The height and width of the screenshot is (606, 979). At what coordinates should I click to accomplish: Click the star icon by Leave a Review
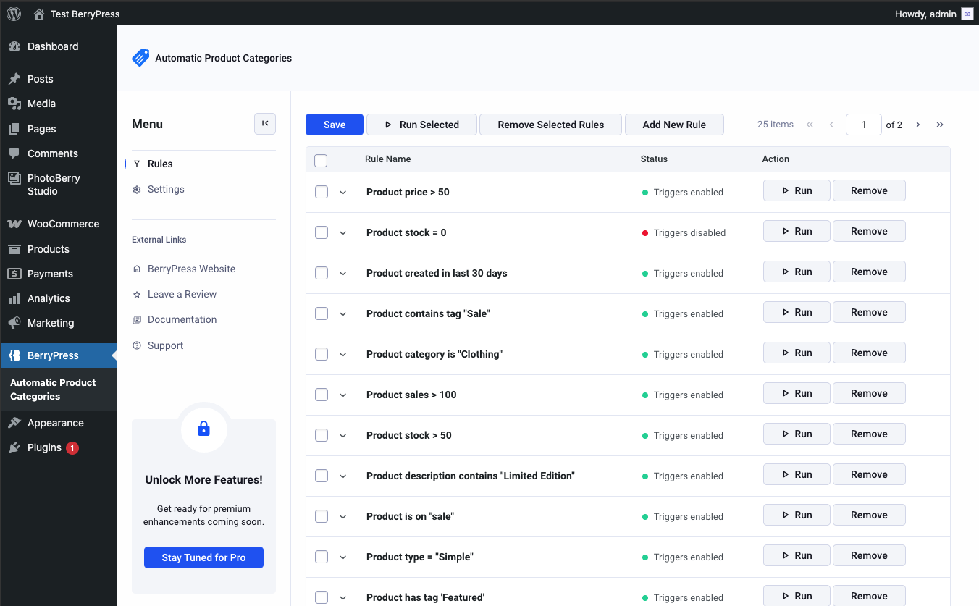pos(137,295)
